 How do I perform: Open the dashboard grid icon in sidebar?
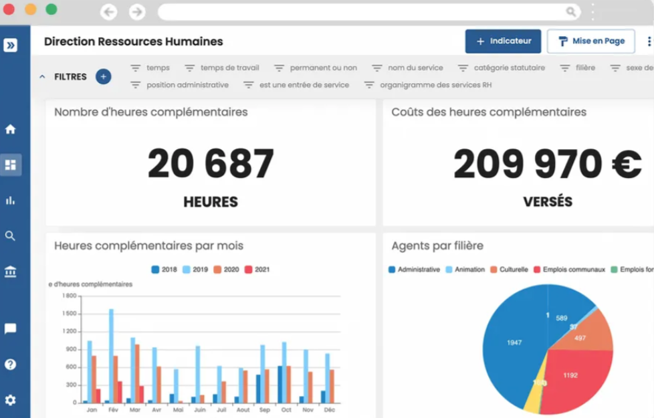[x=10, y=165]
